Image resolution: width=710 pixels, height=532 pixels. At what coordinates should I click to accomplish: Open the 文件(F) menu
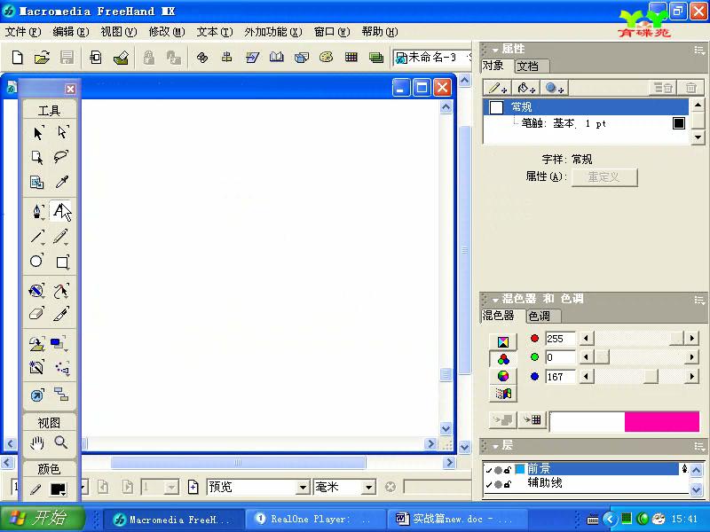pos(23,32)
